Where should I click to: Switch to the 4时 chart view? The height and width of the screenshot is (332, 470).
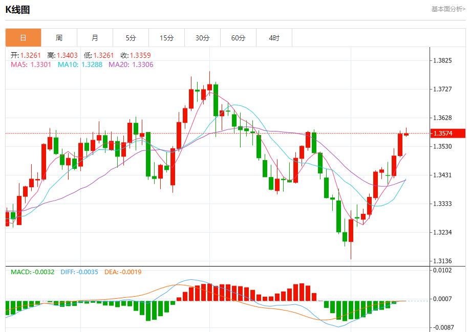[274, 37]
